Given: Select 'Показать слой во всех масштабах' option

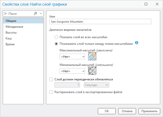Looking at the screenshot, I should tap(56, 37).
